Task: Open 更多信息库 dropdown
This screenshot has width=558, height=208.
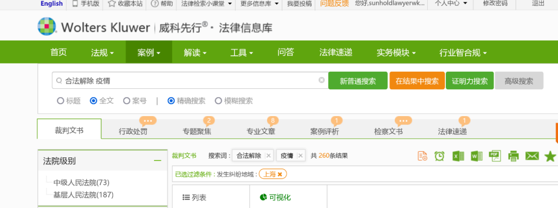Action: click(258, 4)
